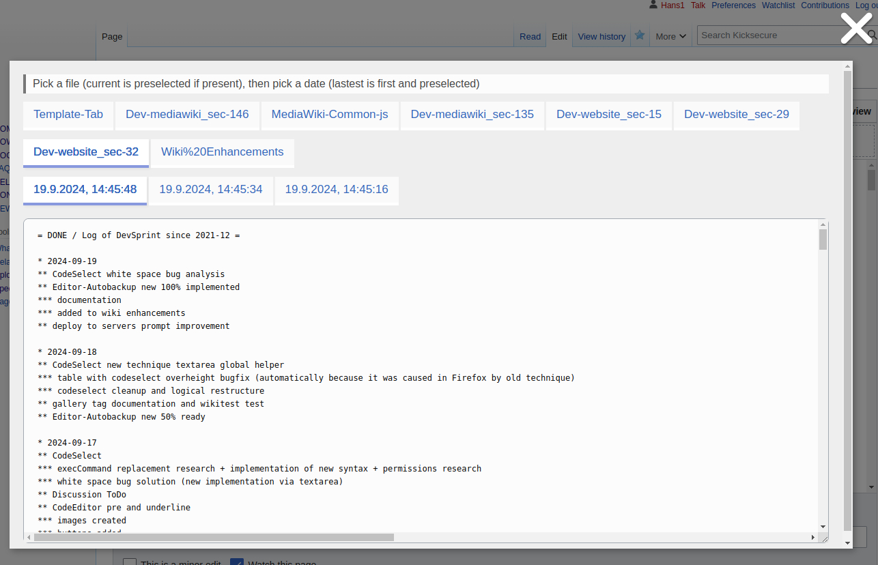The width and height of the screenshot is (878, 565).
Task: Click the star watchlist icon
Action: point(640,35)
